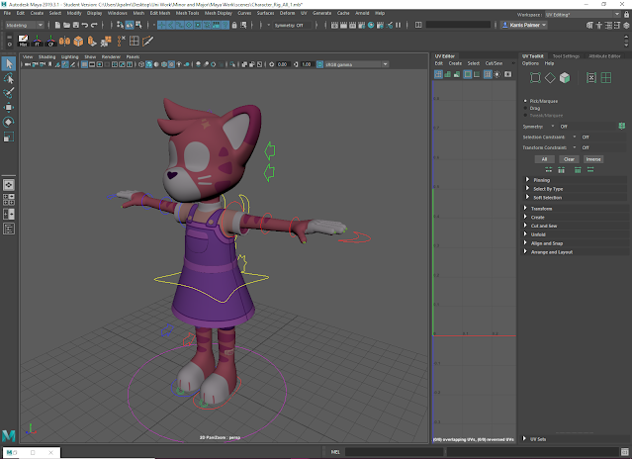
Task: Activate the Lasso select tool
Action: pyautogui.click(x=9, y=78)
